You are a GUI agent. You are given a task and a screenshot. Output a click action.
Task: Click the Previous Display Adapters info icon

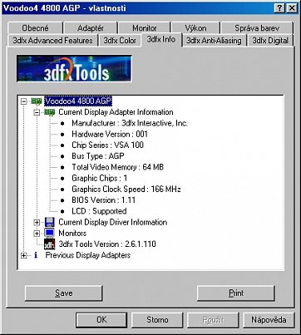36,255
